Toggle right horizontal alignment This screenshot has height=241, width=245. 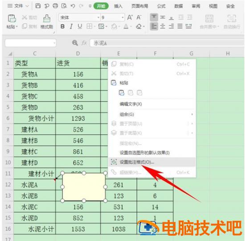(171, 26)
